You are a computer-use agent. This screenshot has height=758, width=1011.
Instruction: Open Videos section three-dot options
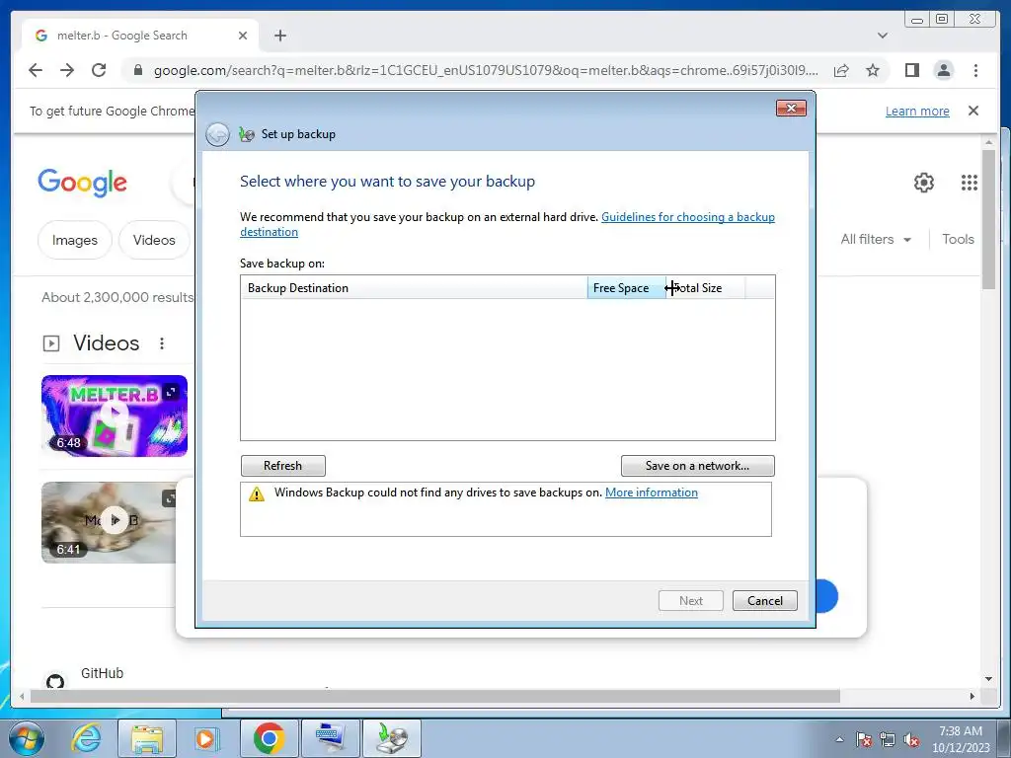(162, 343)
